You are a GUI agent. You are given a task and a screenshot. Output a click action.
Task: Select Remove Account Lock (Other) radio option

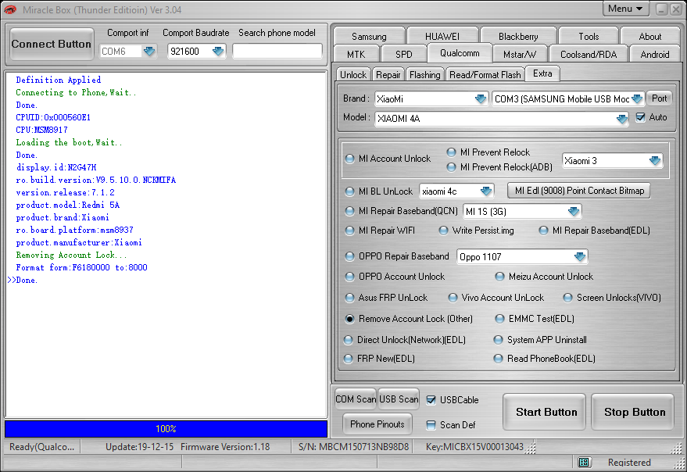349,319
